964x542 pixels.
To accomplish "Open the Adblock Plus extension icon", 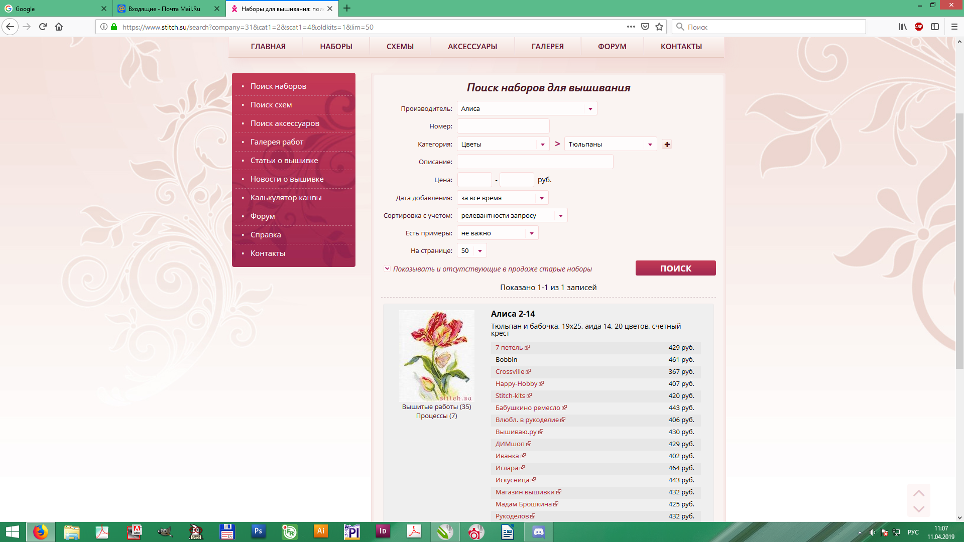I will (x=918, y=27).
